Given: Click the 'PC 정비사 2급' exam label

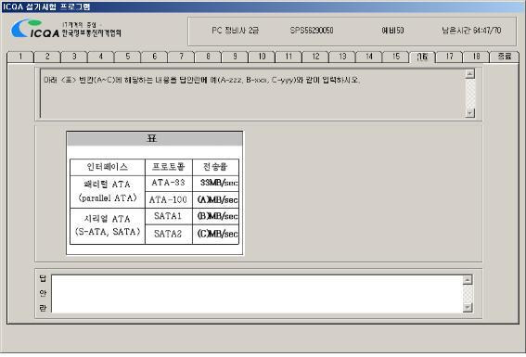Looking at the screenshot, I should click(235, 31).
